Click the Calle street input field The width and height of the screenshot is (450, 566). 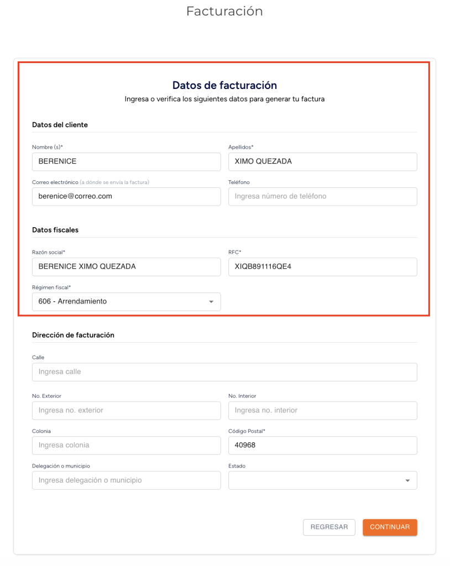coord(224,372)
